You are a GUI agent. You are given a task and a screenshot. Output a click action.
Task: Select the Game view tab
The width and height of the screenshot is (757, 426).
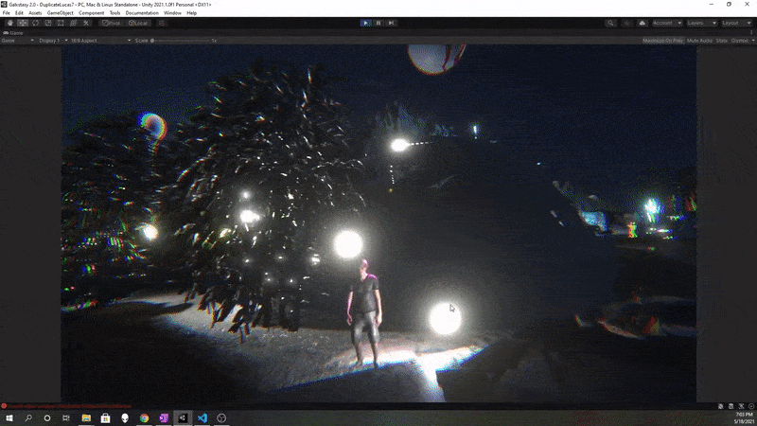tap(13, 33)
